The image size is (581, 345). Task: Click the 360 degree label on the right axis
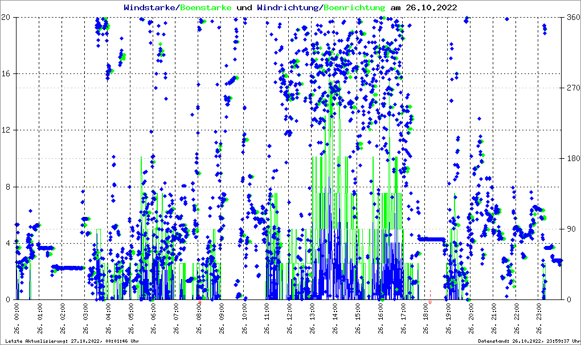572,17
